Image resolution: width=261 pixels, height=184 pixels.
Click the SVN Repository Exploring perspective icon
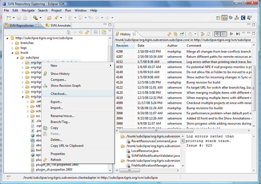tap(224, 18)
